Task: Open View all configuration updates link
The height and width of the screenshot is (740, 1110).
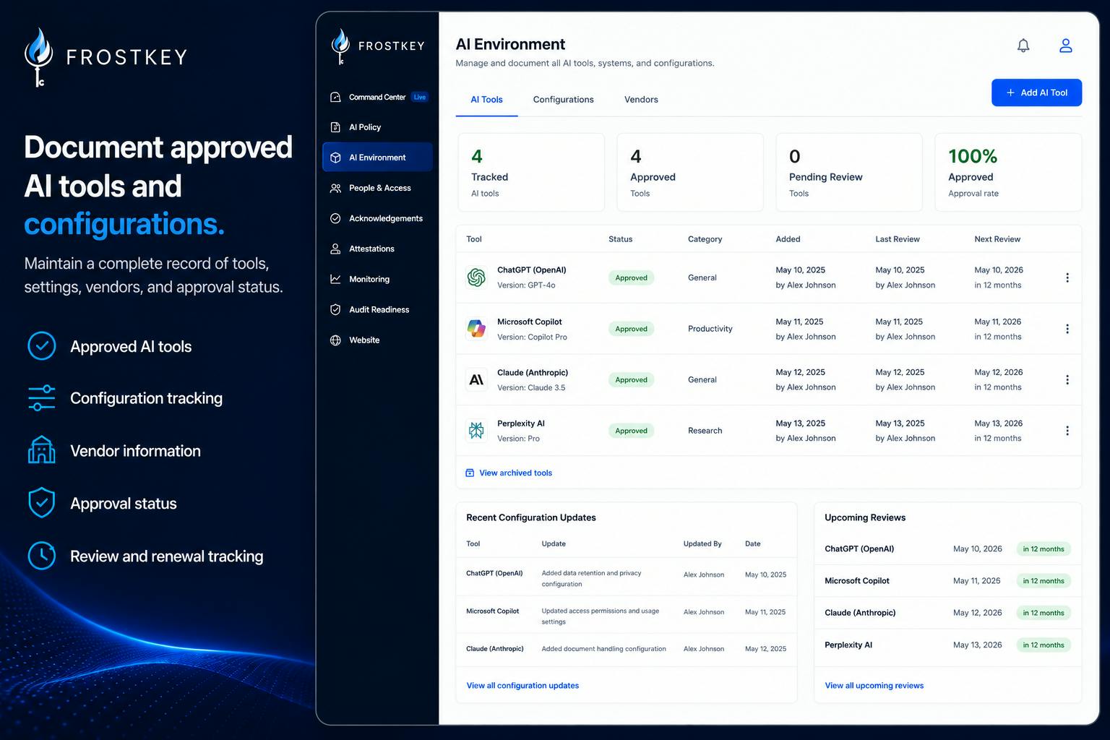Action: (x=522, y=685)
